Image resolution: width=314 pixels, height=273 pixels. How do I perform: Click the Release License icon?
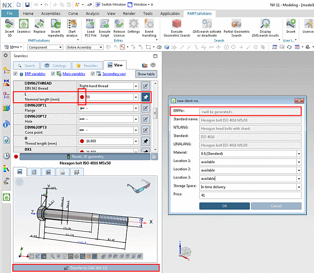click(x=119, y=24)
